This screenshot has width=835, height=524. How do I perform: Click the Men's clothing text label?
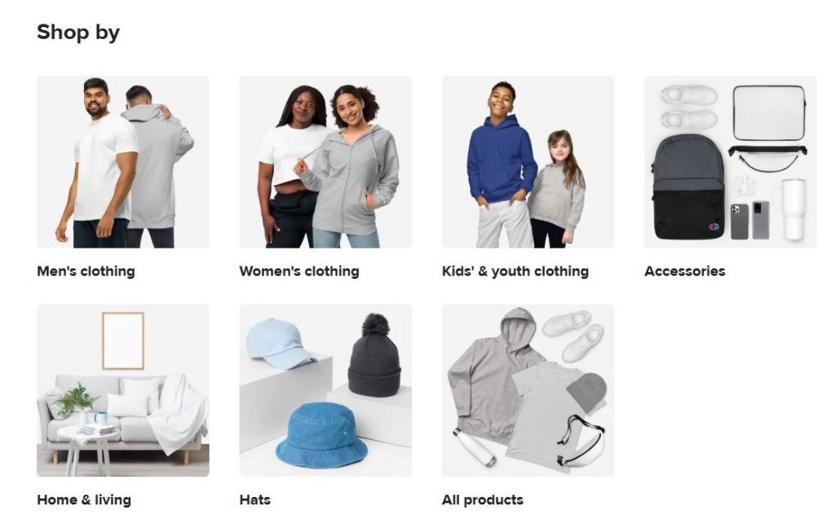tap(86, 271)
